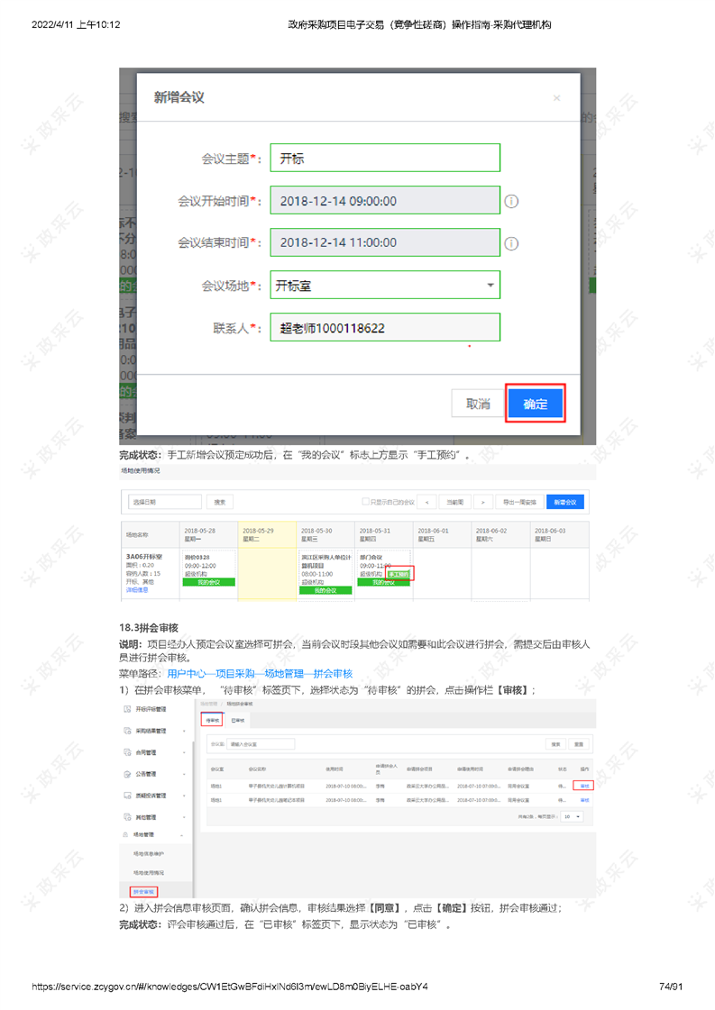
Task: Click the 质疑投诉管理 sidebar icon
Action: pyautogui.click(x=127, y=796)
